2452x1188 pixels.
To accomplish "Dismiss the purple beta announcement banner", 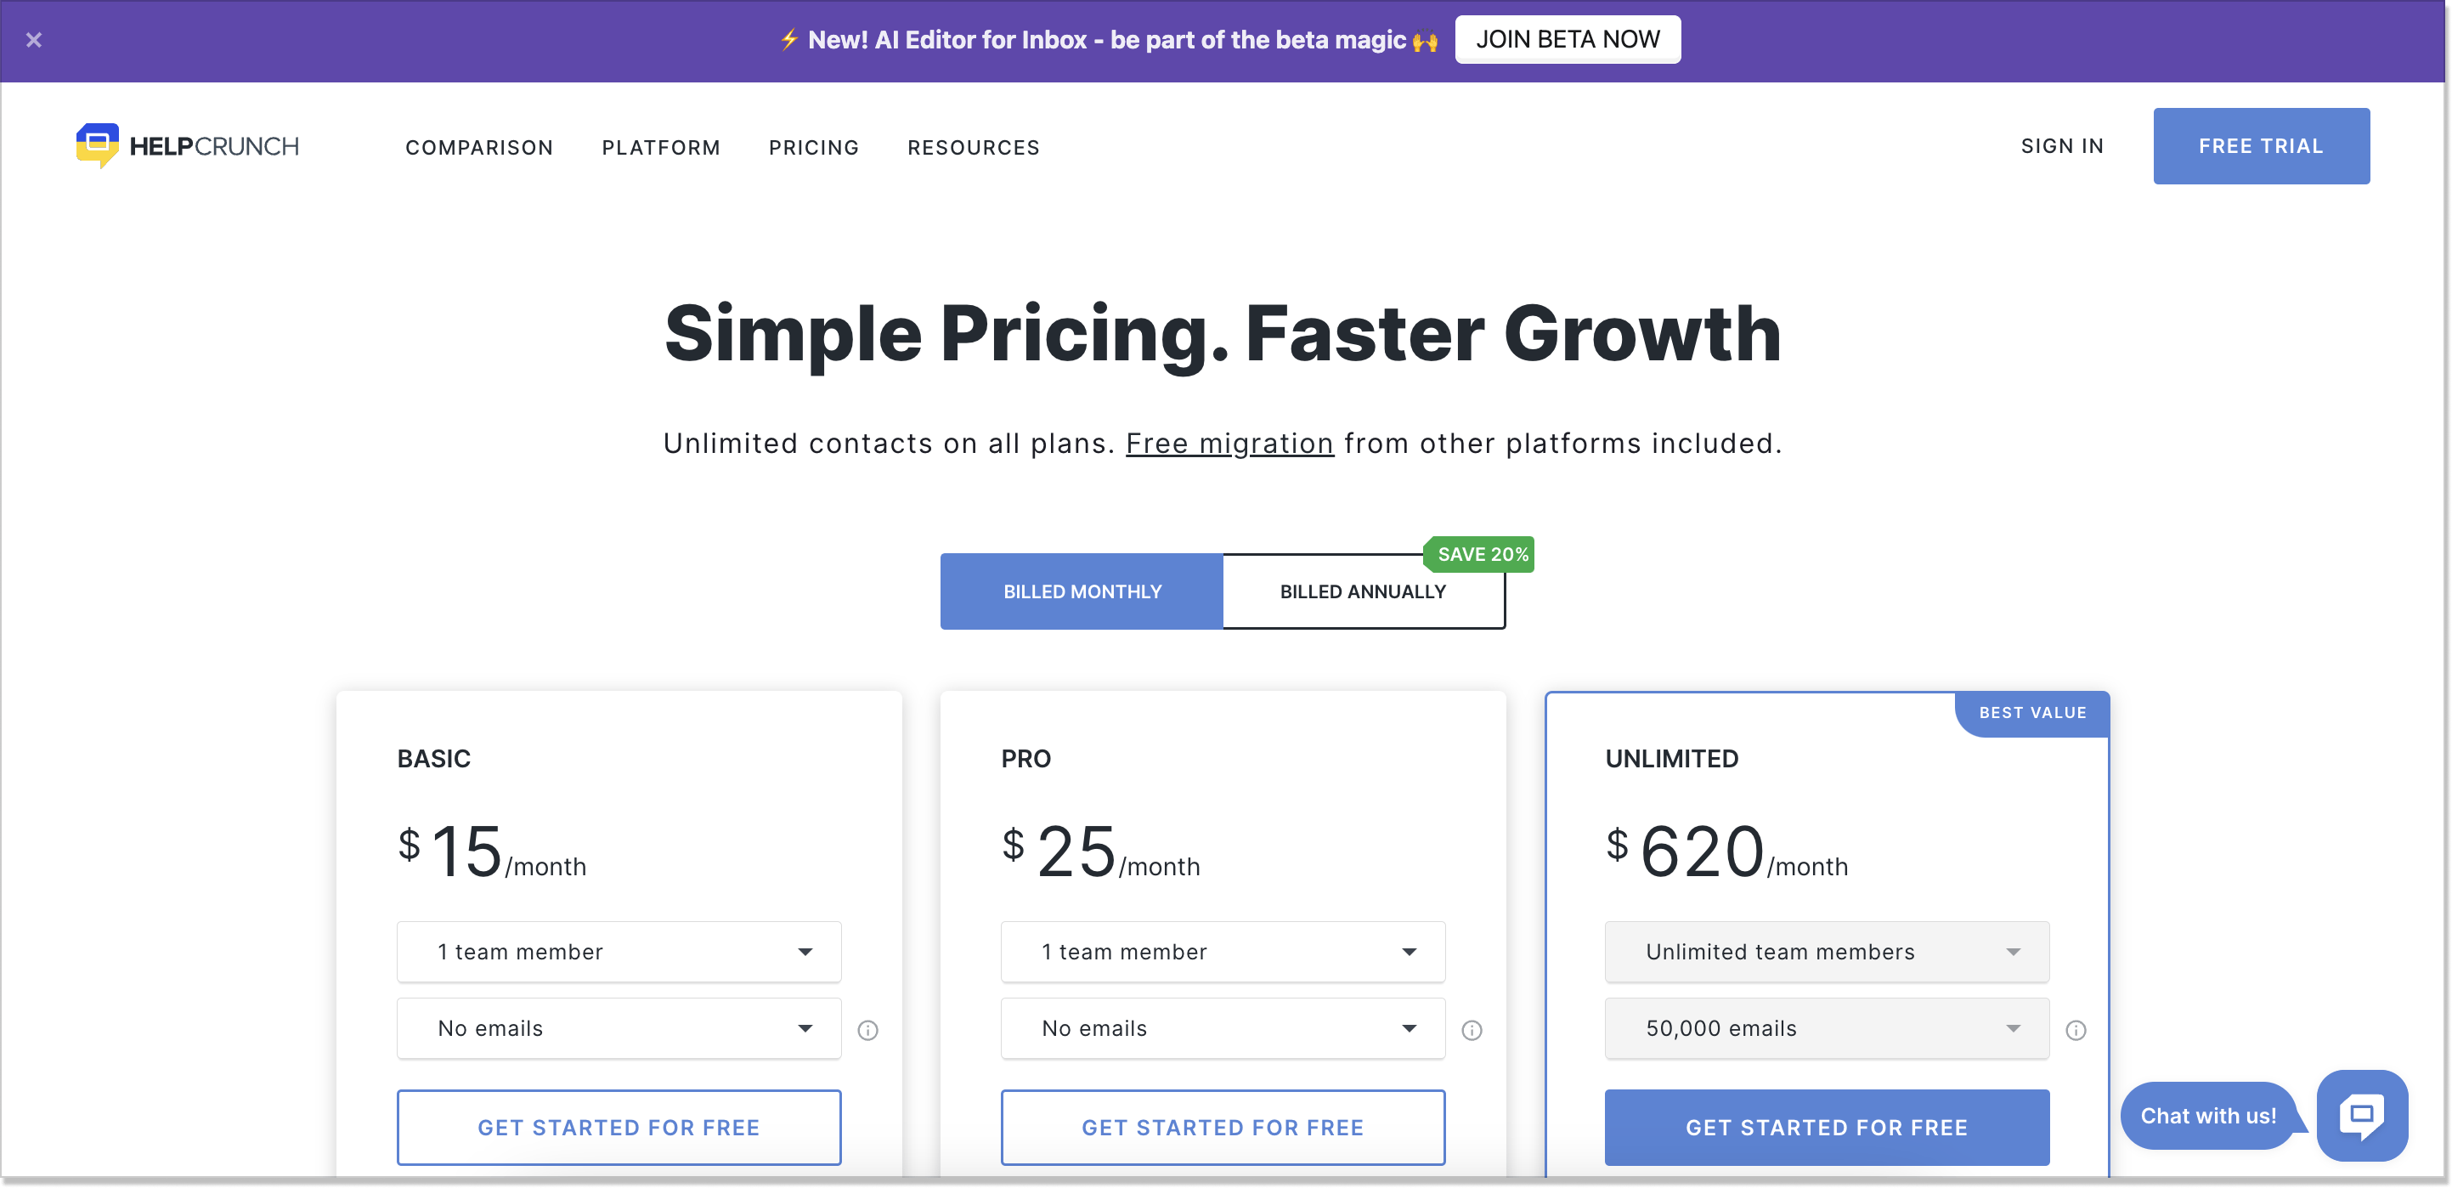I will tap(34, 40).
